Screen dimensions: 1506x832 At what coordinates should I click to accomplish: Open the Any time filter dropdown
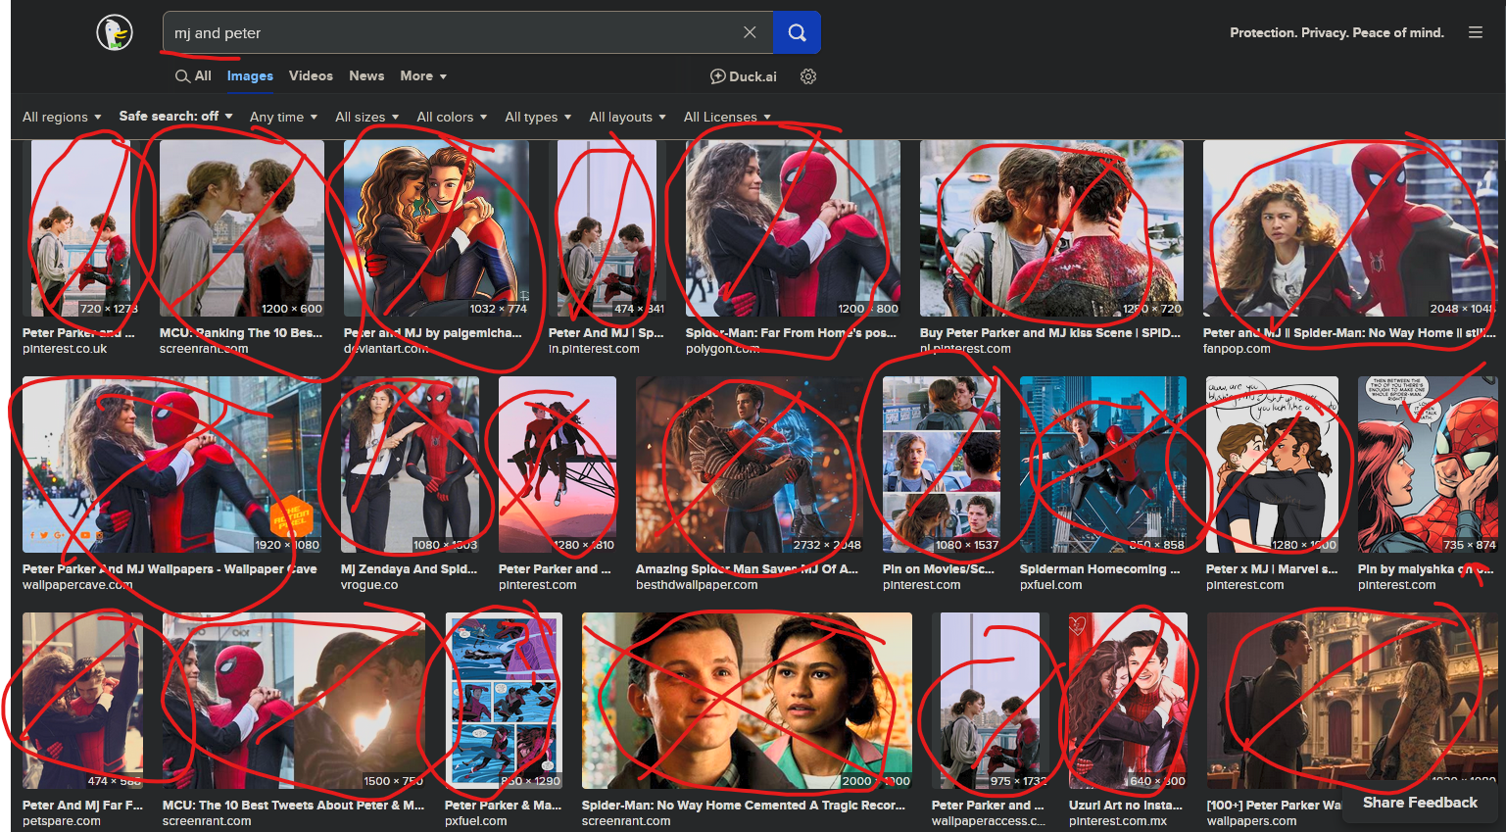point(284,117)
